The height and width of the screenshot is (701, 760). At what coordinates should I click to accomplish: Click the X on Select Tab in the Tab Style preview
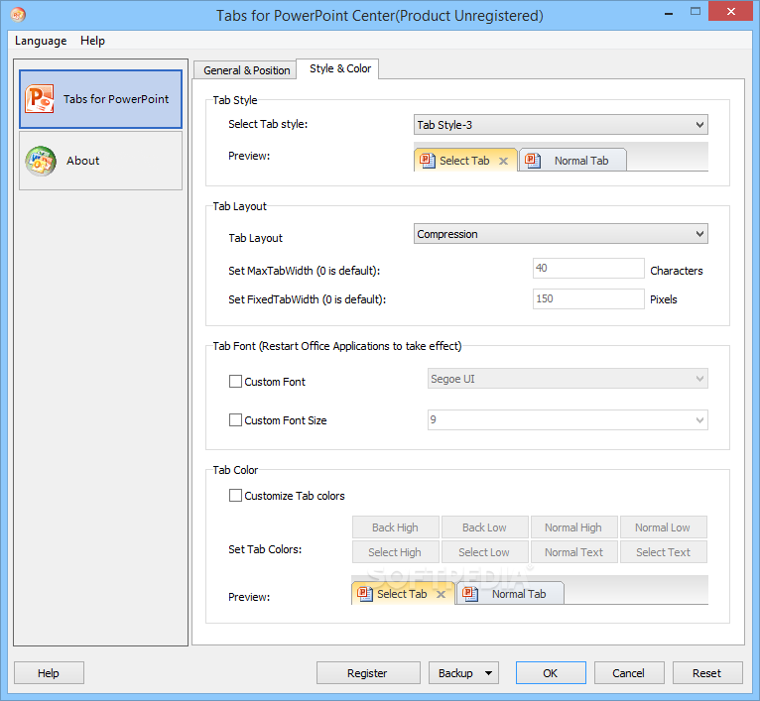click(x=504, y=161)
